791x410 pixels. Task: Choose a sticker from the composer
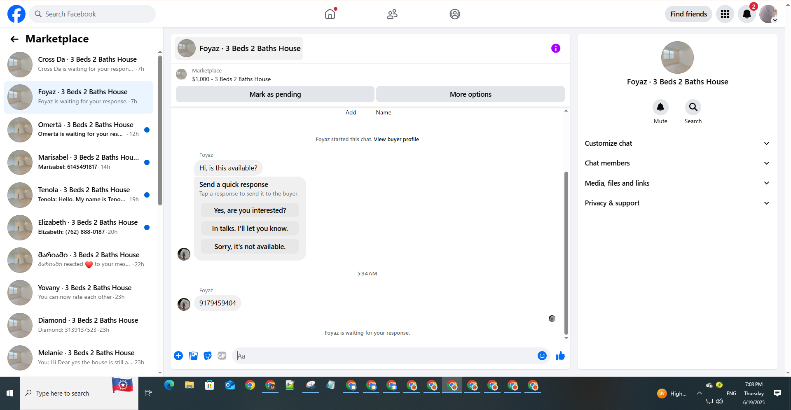pos(208,356)
